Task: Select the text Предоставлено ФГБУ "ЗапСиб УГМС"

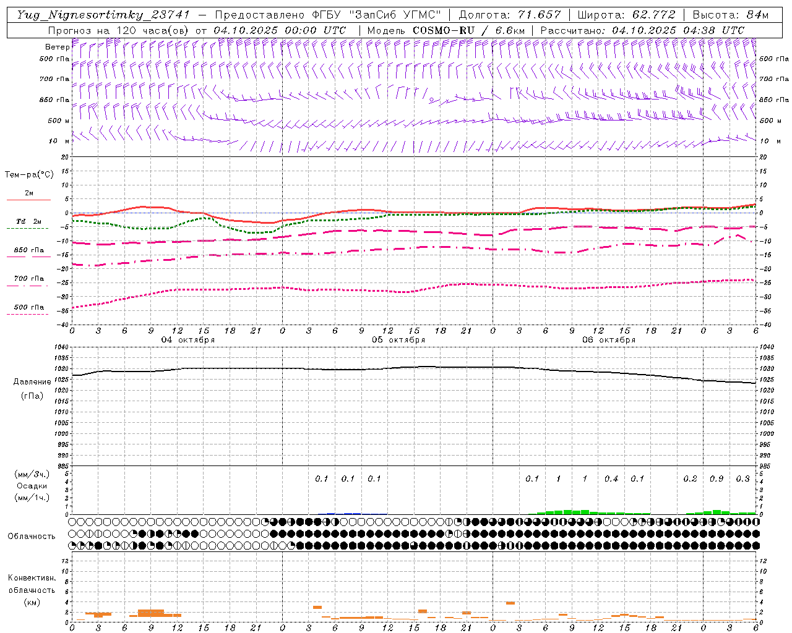Action: click(x=329, y=15)
